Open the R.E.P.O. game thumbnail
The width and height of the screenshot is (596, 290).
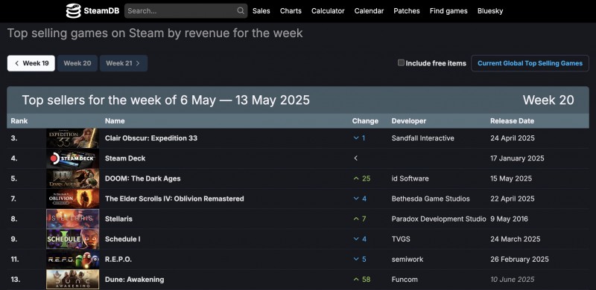72,260
